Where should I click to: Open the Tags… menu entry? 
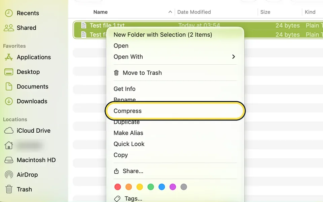tap(133, 199)
